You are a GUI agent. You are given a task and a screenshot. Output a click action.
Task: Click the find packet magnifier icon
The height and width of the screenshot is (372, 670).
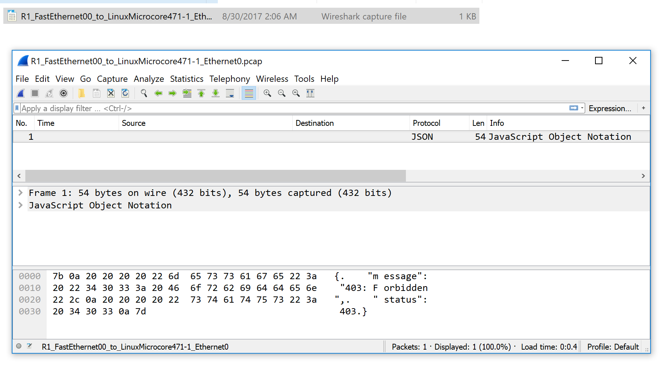point(144,94)
